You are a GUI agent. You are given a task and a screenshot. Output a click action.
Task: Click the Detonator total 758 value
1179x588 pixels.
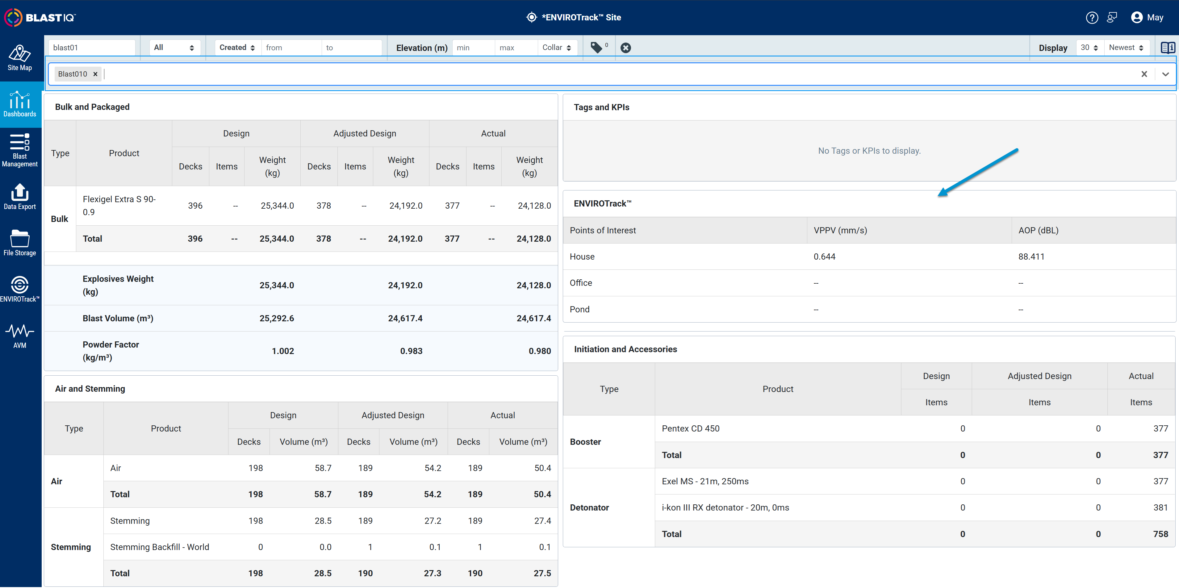(1160, 534)
